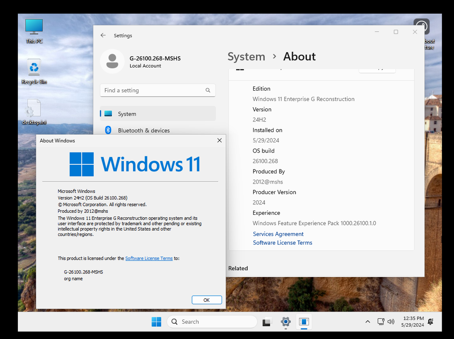Click the Settings back arrow

(103, 35)
